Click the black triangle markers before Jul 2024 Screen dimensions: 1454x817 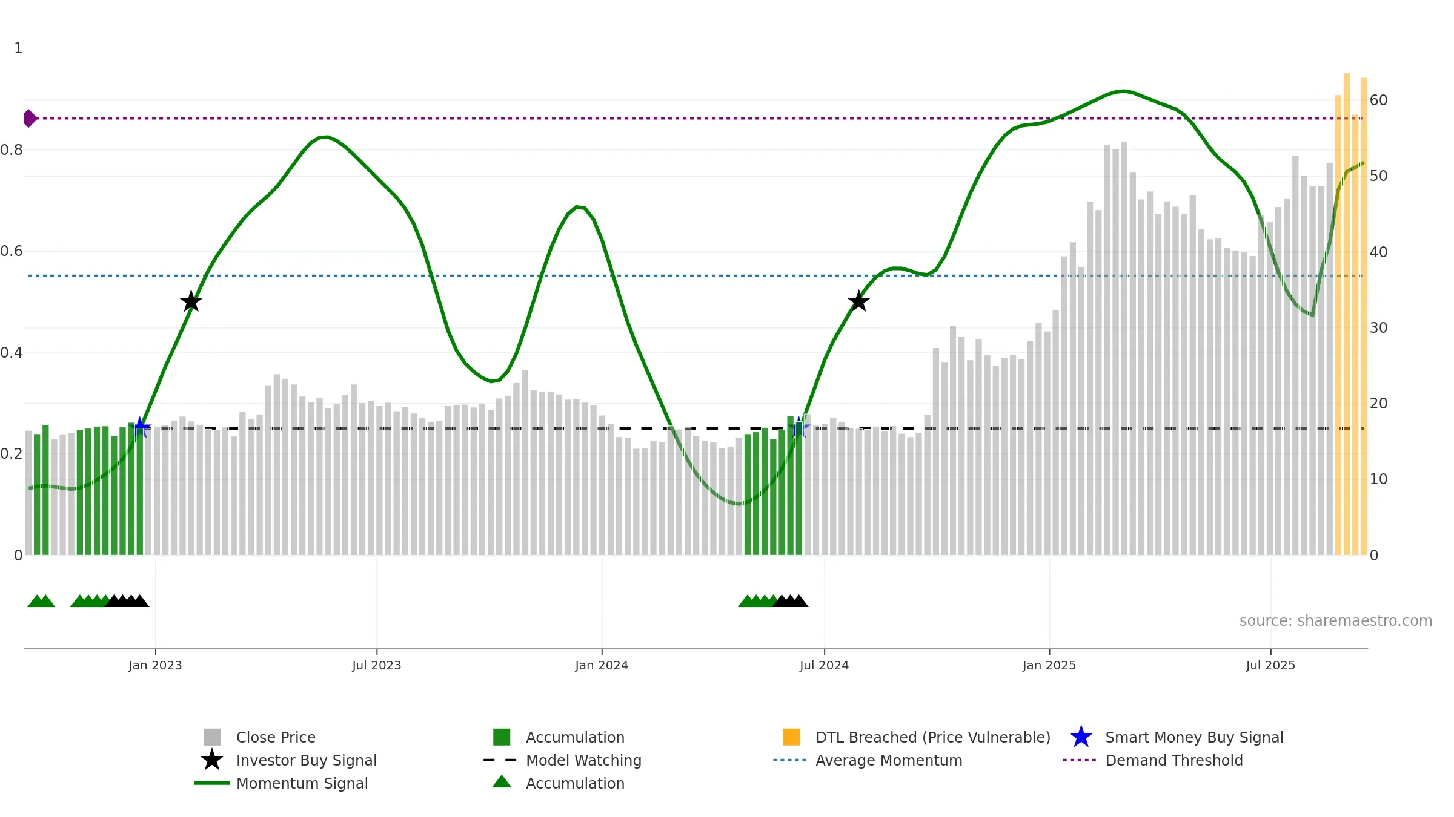[791, 601]
